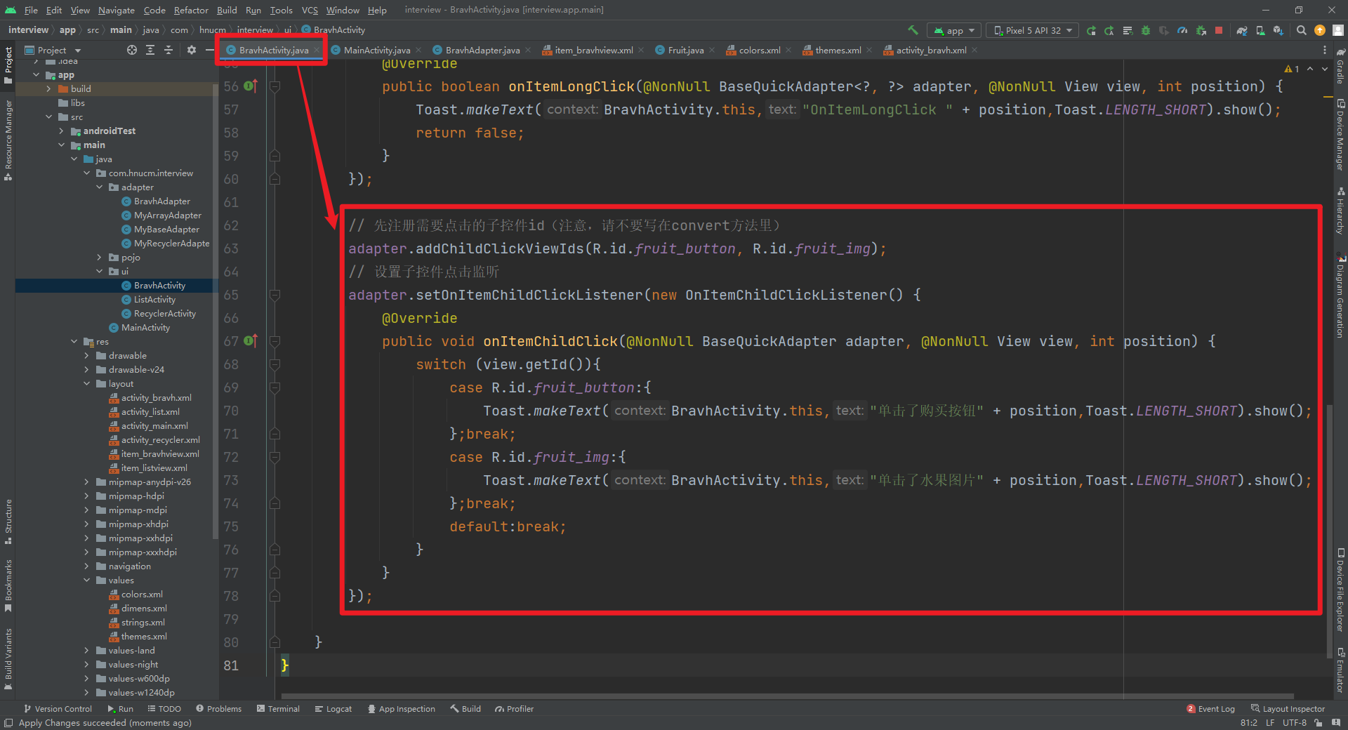Click the editor vertical scrollbar
Image resolution: width=1348 pixels, height=730 pixels.
[x=1330, y=530]
